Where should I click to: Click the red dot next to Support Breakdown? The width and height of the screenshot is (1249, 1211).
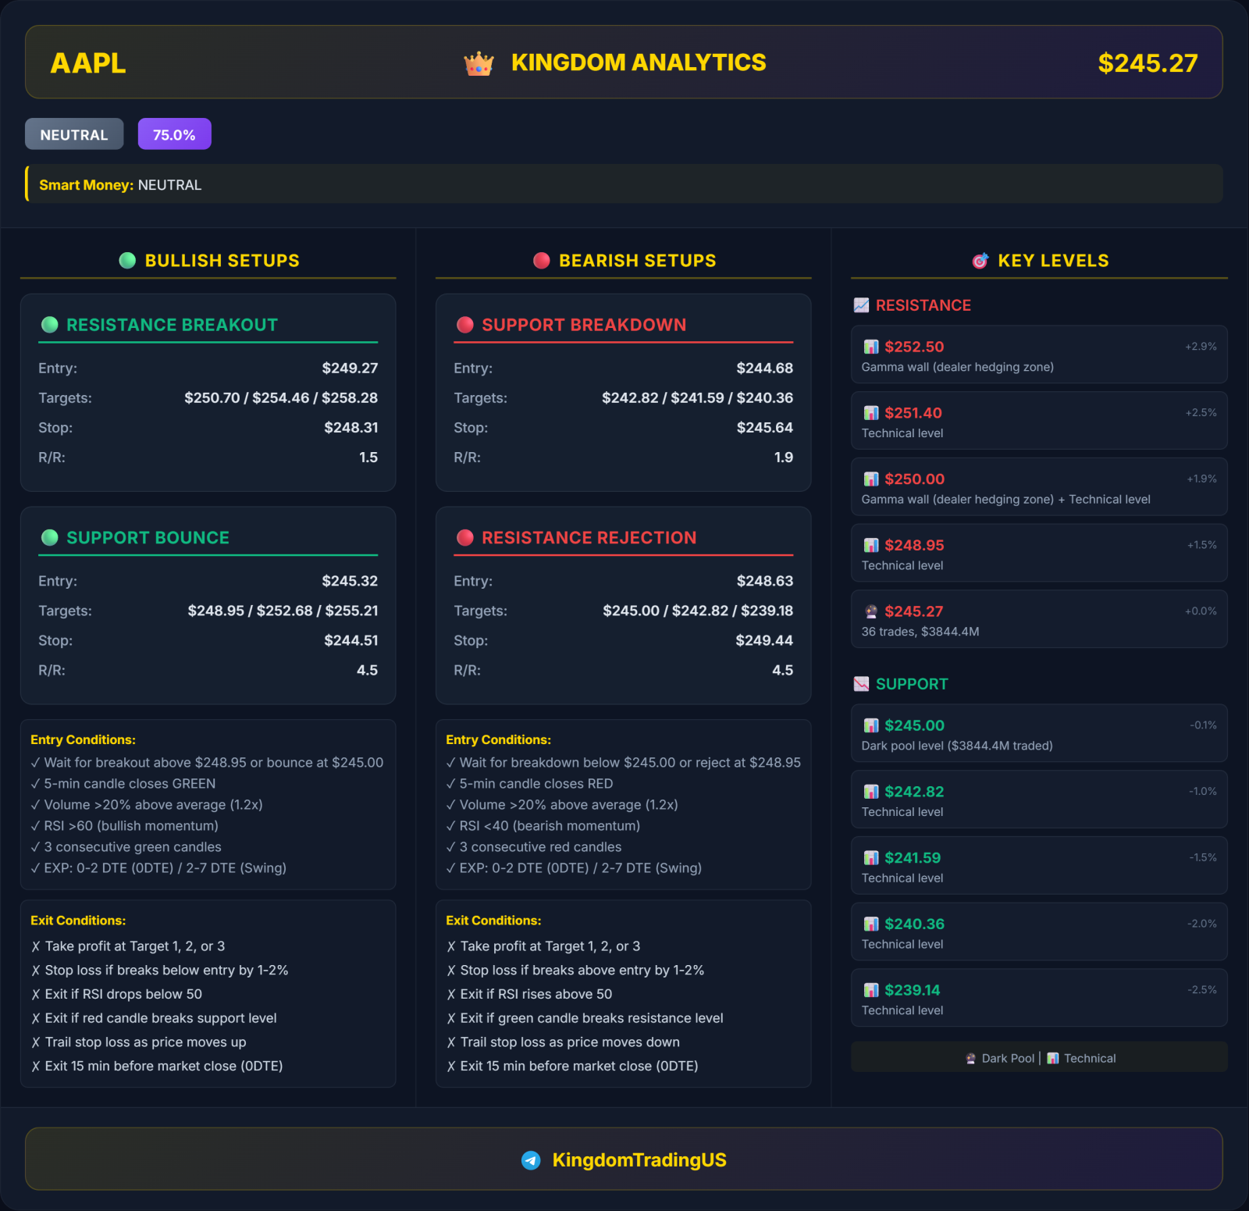[x=465, y=325]
